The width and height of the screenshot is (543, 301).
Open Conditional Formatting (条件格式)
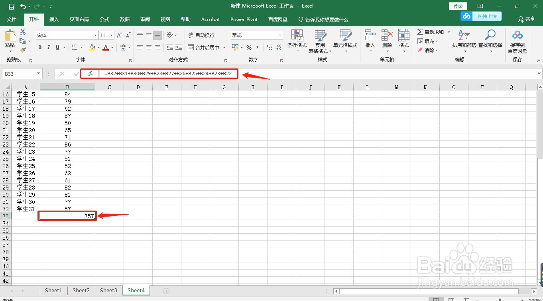click(297, 41)
